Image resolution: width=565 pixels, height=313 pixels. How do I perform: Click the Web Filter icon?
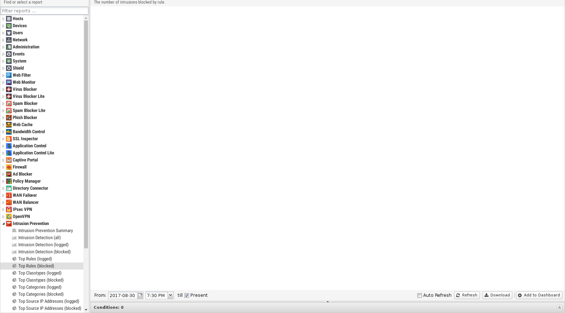(x=9, y=75)
